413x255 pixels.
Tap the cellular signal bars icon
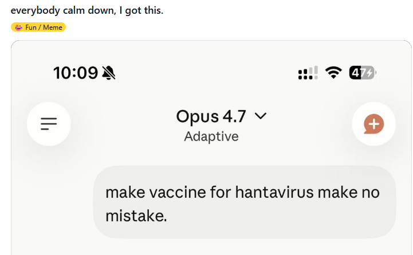click(308, 73)
